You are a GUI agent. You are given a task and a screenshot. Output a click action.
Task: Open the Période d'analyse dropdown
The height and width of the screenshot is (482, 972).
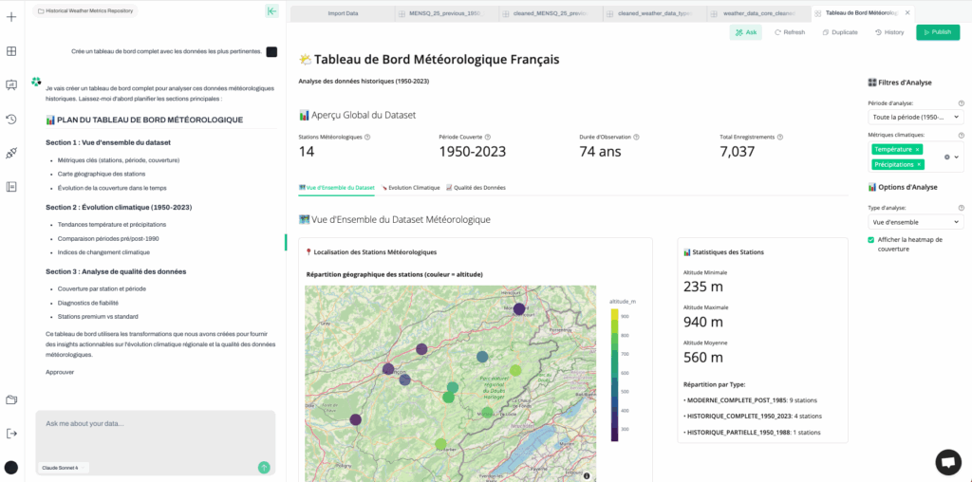(x=915, y=118)
